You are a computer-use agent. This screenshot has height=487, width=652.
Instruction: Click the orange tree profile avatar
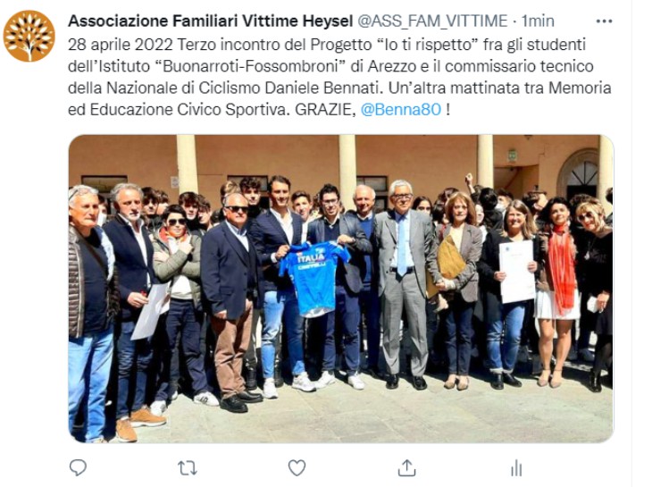point(29,36)
